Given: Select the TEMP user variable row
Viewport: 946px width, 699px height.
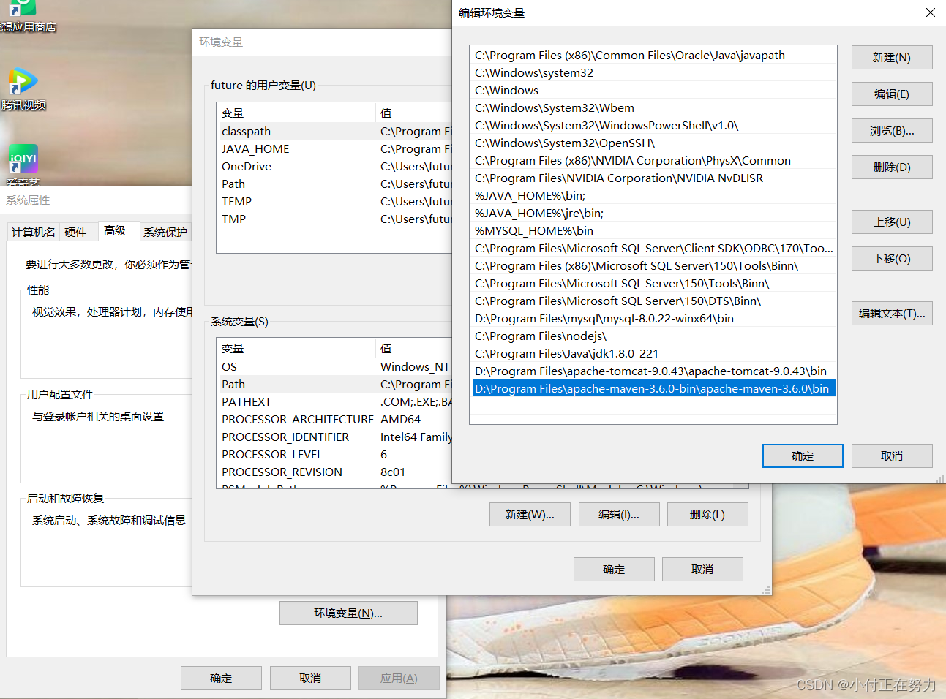Looking at the screenshot, I should (x=334, y=202).
